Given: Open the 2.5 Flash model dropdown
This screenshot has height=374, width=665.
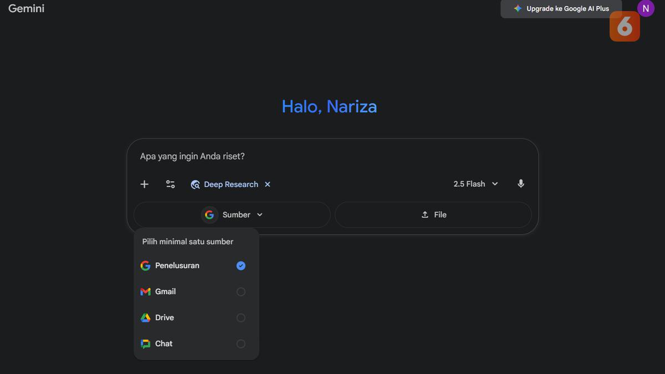Looking at the screenshot, I should coord(475,184).
